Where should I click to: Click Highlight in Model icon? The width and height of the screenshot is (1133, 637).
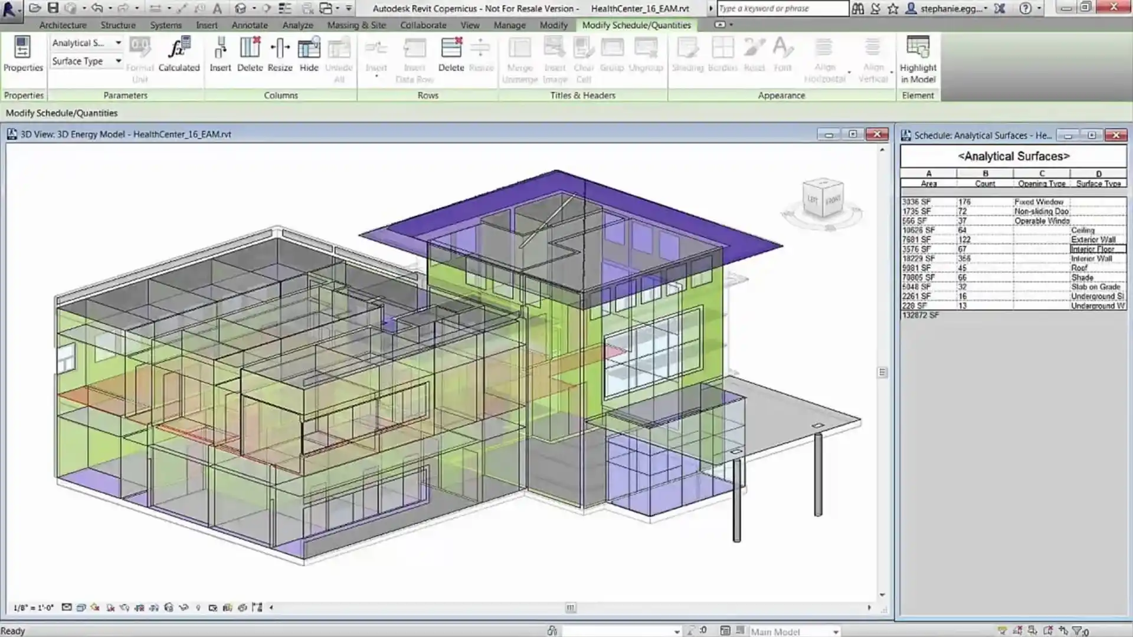[918, 60]
